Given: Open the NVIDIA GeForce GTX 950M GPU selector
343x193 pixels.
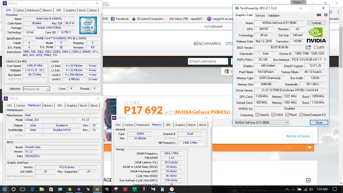Looking at the screenshot, I should 261,122.
